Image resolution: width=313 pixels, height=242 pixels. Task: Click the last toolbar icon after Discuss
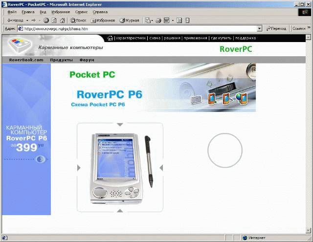[187, 21]
